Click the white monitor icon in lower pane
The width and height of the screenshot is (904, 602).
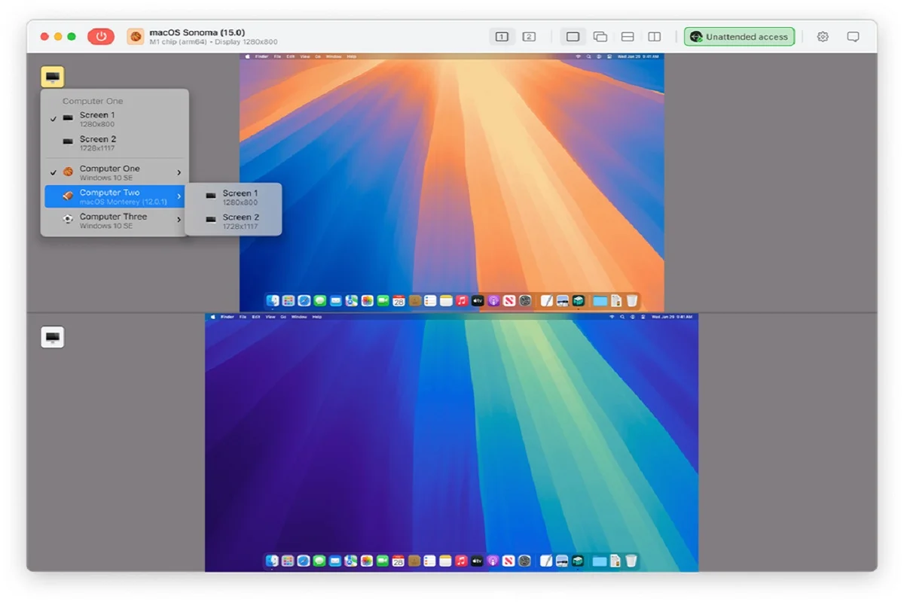point(53,337)
